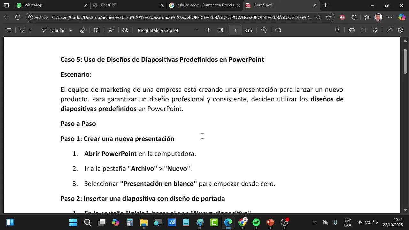The image size is (409, 230).
Task: Open a new browser tab
Action: point(325,5)
